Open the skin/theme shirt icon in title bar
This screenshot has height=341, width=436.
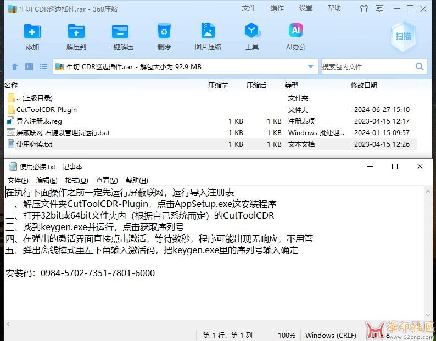pos(379,9)
